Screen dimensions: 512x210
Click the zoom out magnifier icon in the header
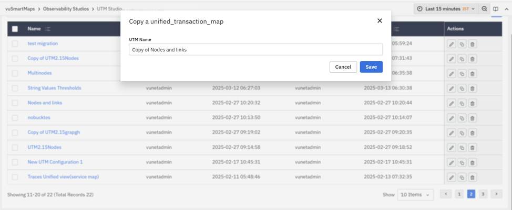(485, 9)
